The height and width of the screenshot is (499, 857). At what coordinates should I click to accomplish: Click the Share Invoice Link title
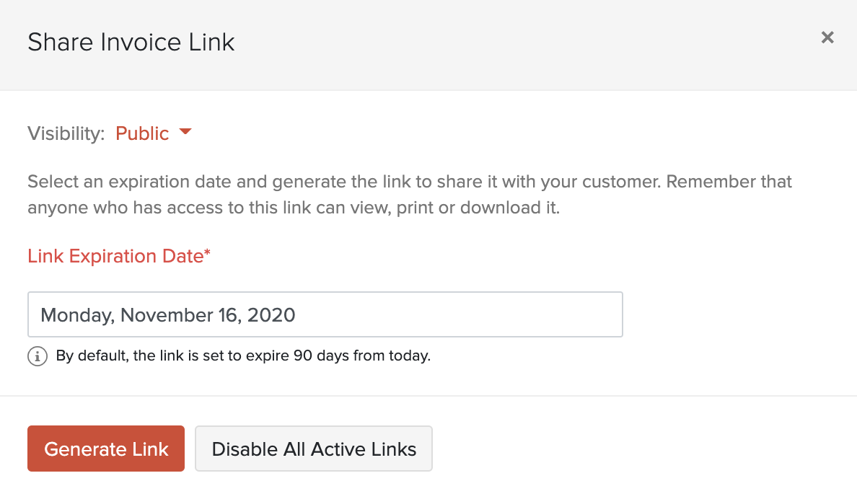click(131, 42)
